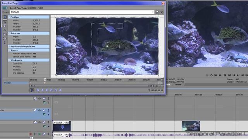Image resolution: width=248 pixels, height=139 pixels.
Task: Go to Next Keyframe button
Action: 47,90
